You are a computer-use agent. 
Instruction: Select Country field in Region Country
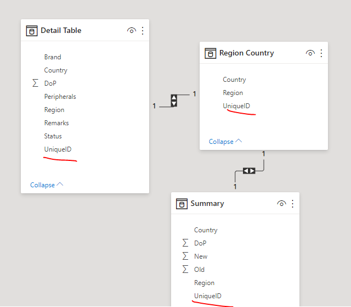[234, 80]
